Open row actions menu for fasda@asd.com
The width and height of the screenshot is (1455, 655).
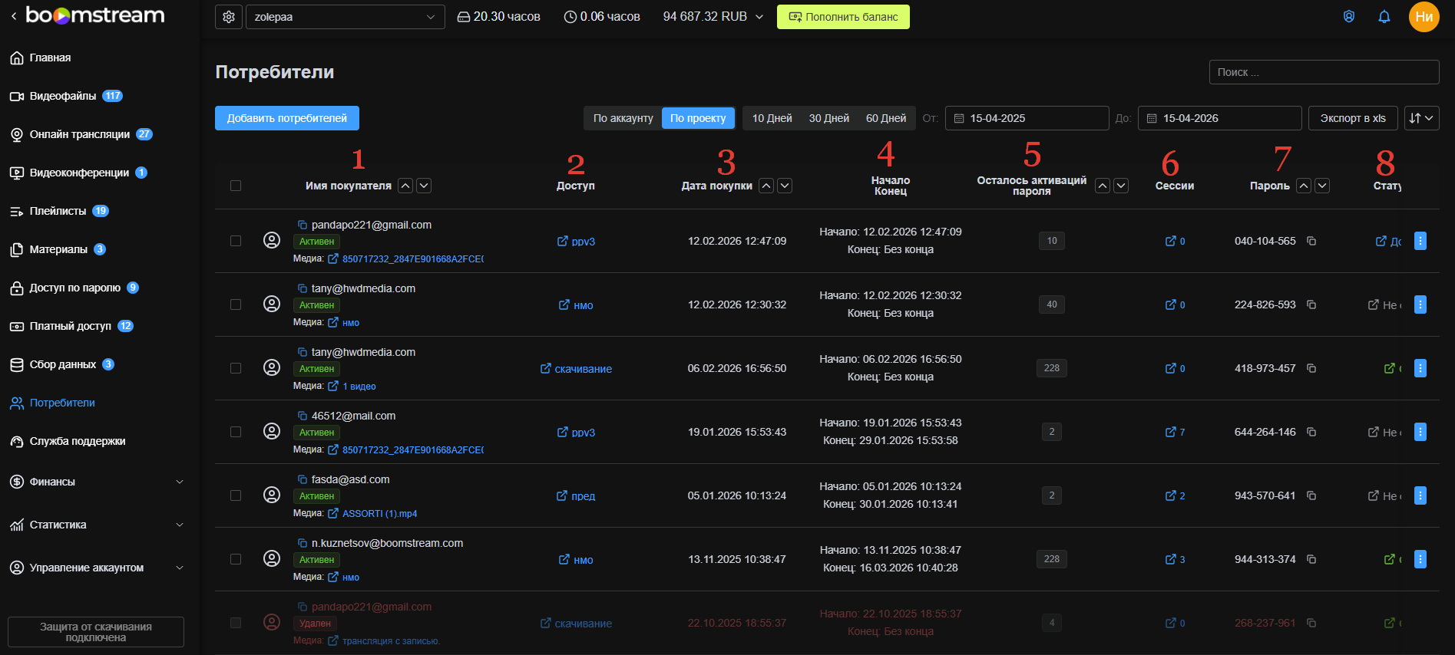pos(1420,495)
